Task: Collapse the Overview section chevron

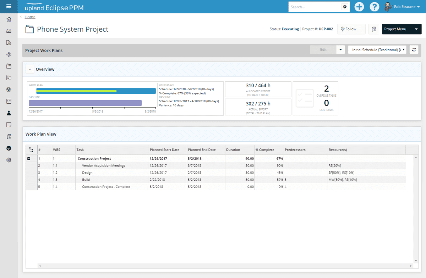Action: pos(30,69)
